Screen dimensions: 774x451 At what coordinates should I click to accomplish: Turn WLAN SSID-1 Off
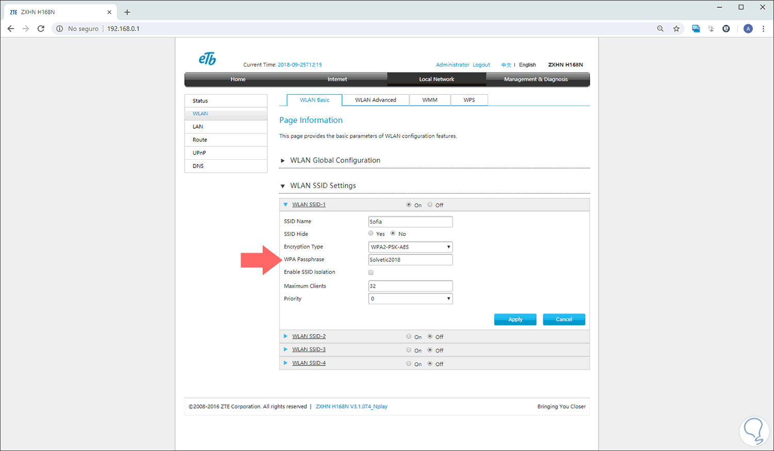(430, 205)
